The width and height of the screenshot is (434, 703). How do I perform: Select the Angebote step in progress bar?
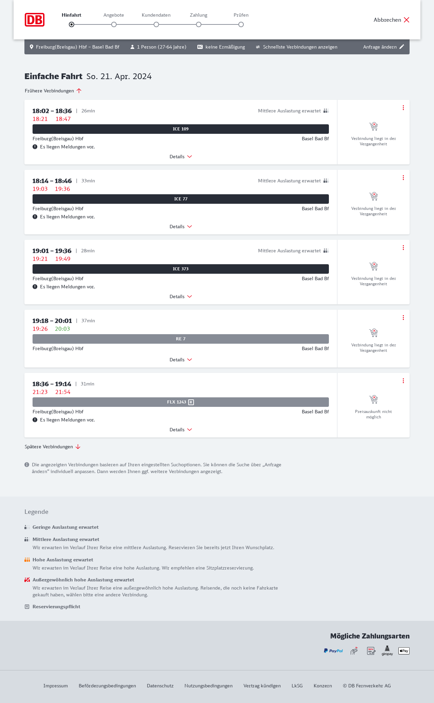(x=114, y=24)
